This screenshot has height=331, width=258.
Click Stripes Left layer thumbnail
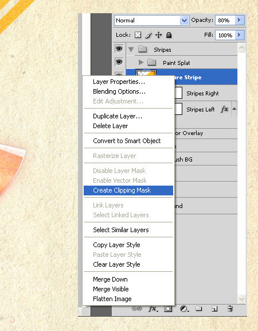tap(178, 109)
